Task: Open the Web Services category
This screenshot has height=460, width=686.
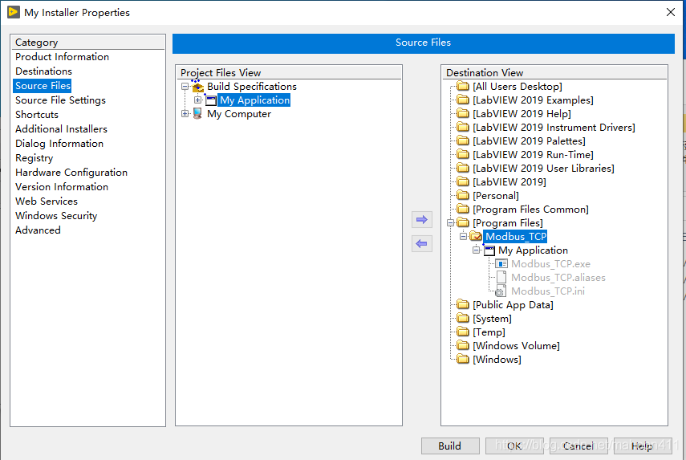Action: (47, 202)
